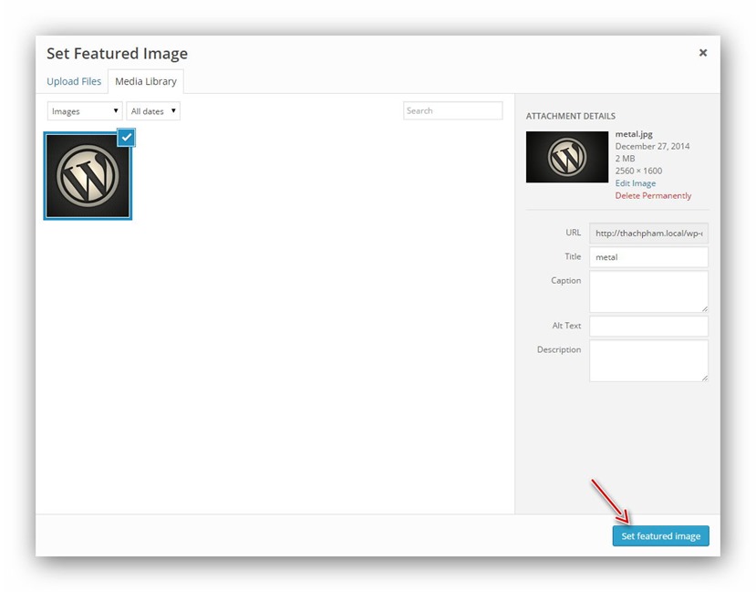Viewport: 756px width, 592px height.
Task: Click the attachment details preview image
Action: (x=566, y=157)
